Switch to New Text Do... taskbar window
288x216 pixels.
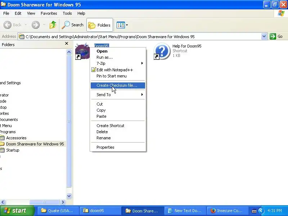185,211
